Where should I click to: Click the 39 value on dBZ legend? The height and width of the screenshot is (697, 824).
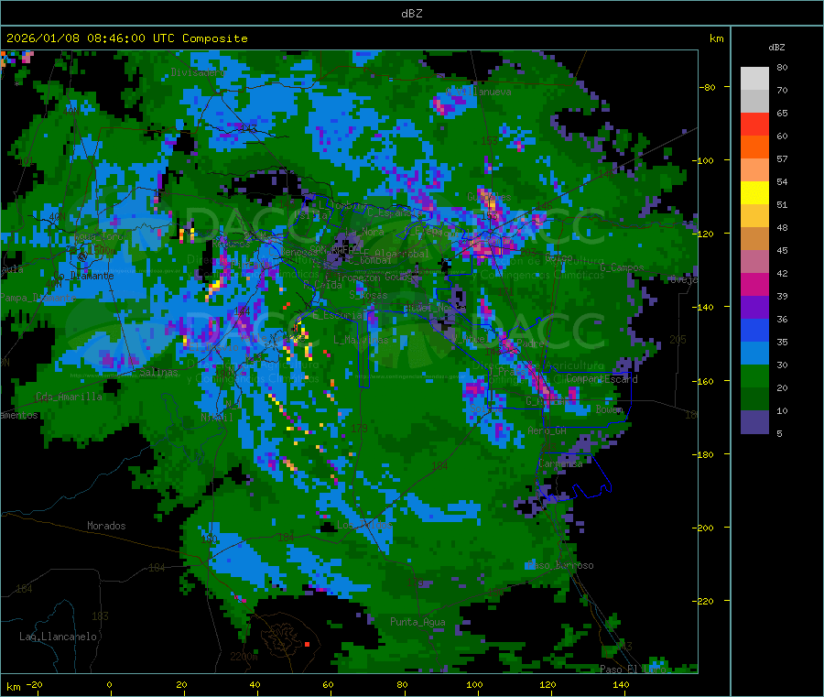click(782, 297)
